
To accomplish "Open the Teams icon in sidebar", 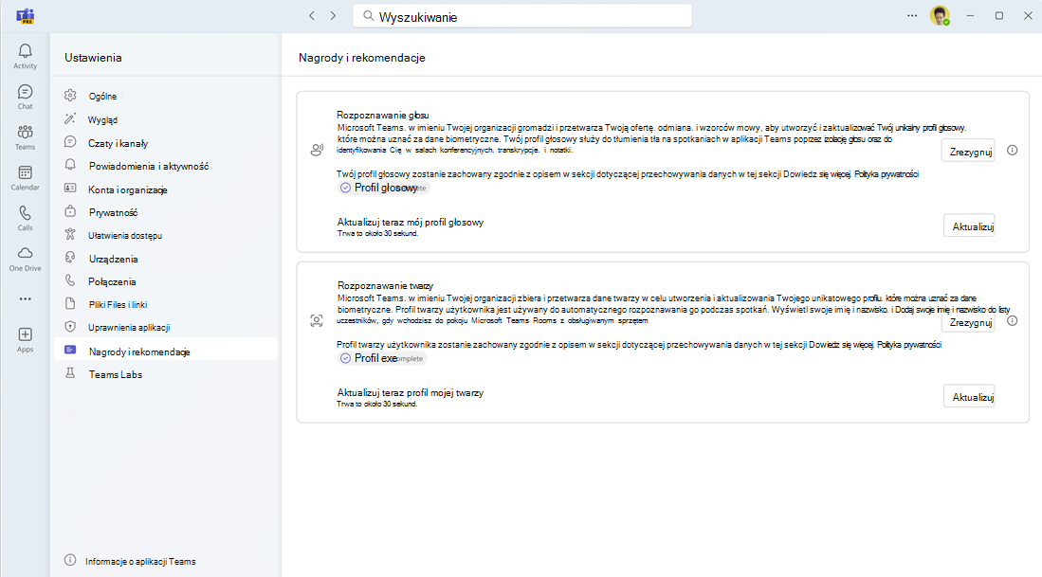I will [26, 132].
